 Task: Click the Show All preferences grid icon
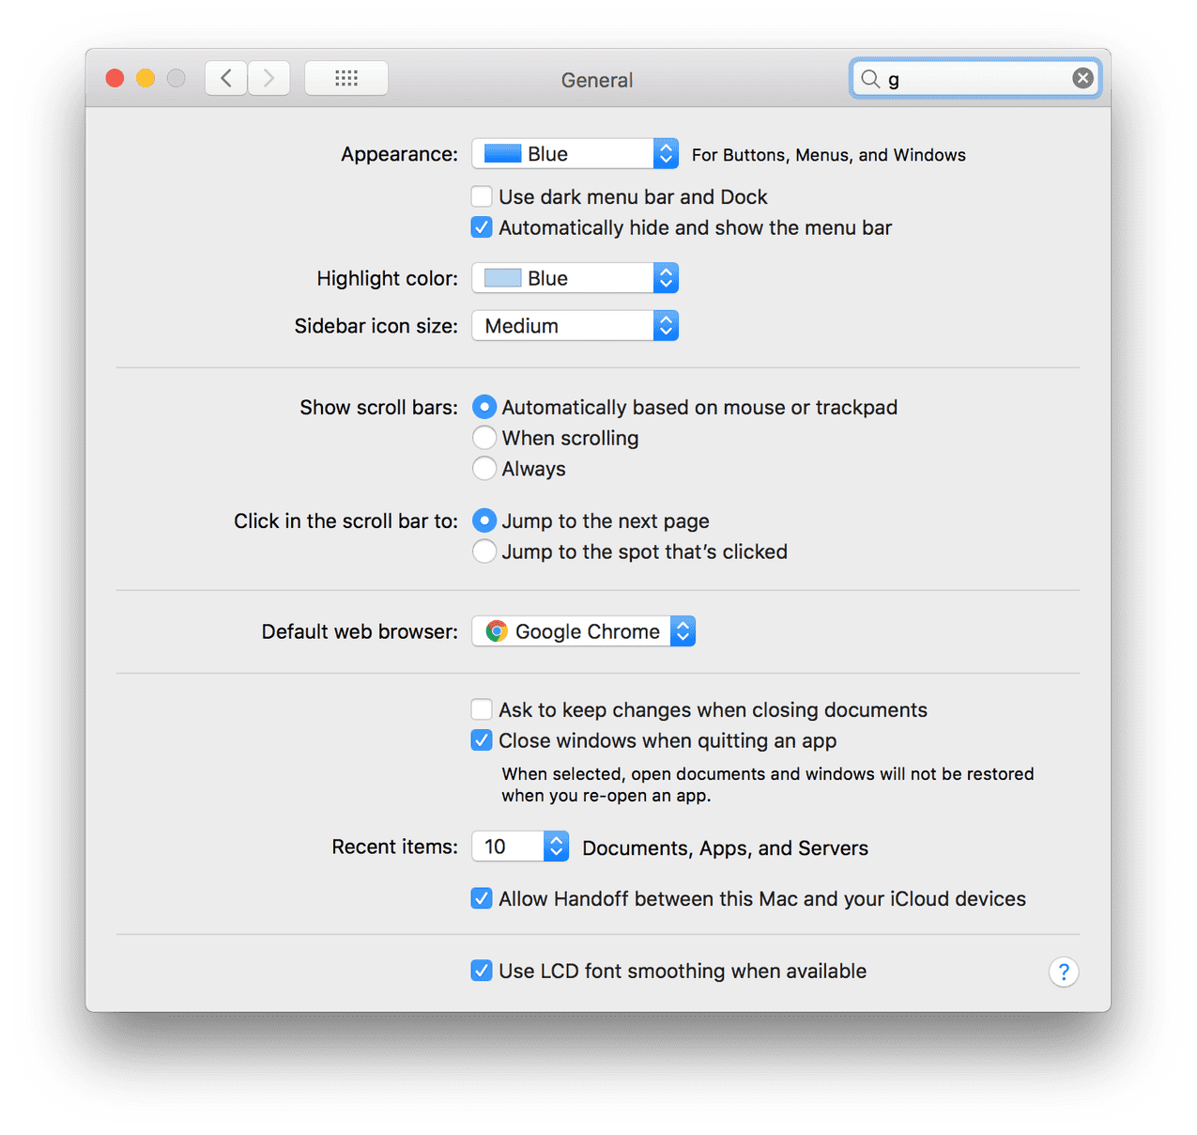pyautogui.click(x=345, y=78)
